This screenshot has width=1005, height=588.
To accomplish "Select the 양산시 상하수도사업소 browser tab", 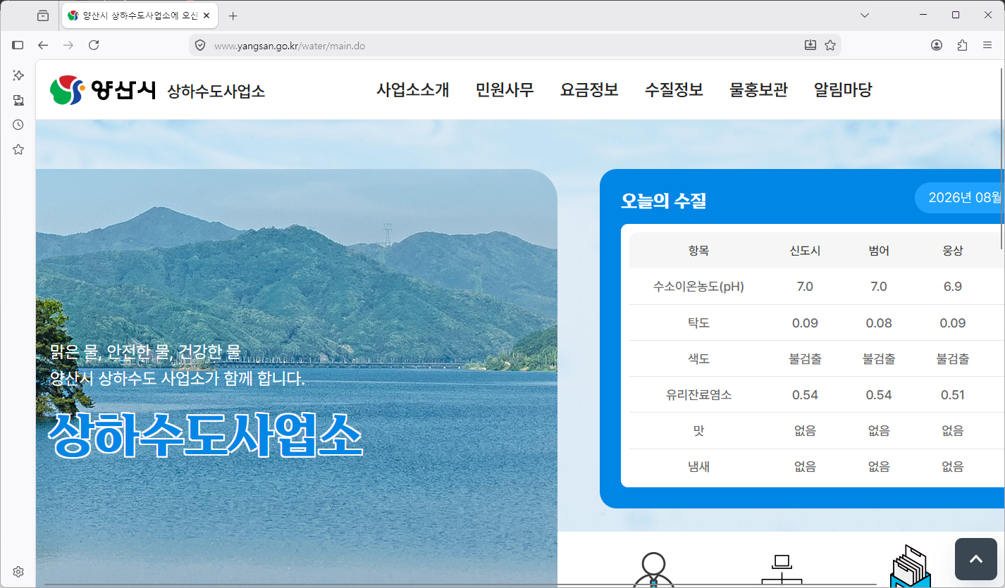I will point(140,15).
